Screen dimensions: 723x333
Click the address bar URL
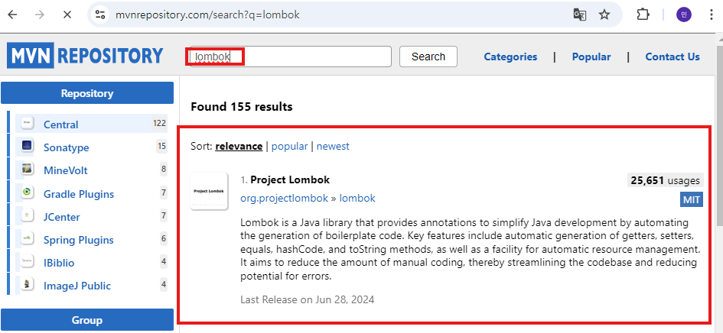(207, 15)
